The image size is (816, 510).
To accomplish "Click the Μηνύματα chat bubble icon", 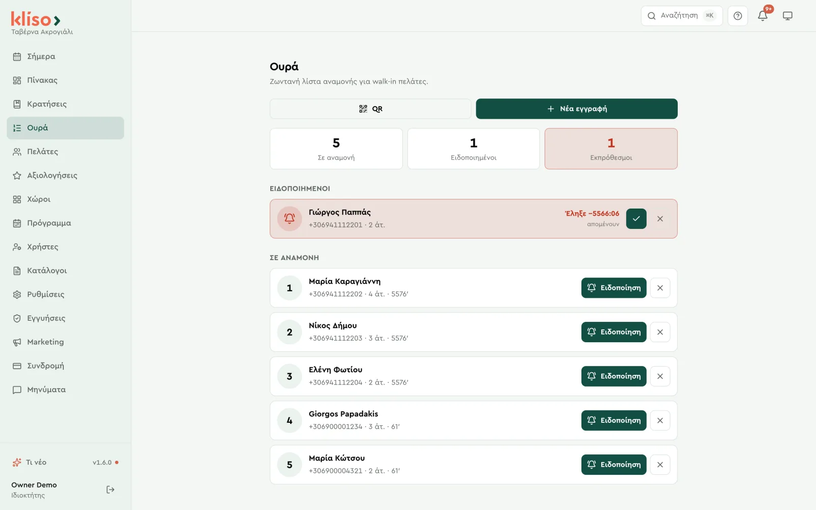I will (x=17, y=390).
